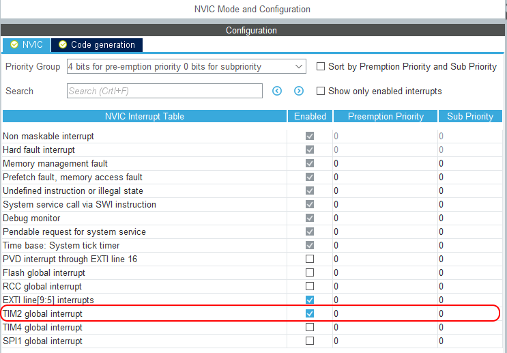Screen dimensions: 507x353
Task: Click the Sub Priority column header
Action: click(470, 116)
